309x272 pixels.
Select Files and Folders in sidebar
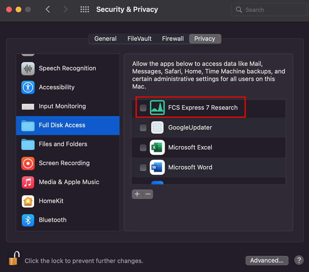[x=63, y=144]
